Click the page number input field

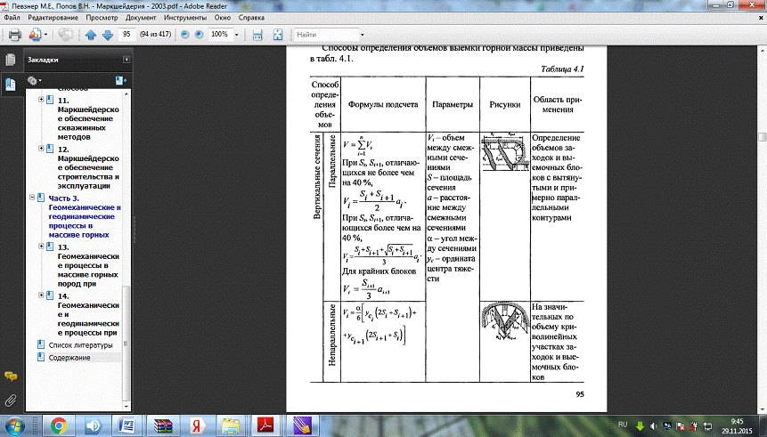click(x=128, y=35)
